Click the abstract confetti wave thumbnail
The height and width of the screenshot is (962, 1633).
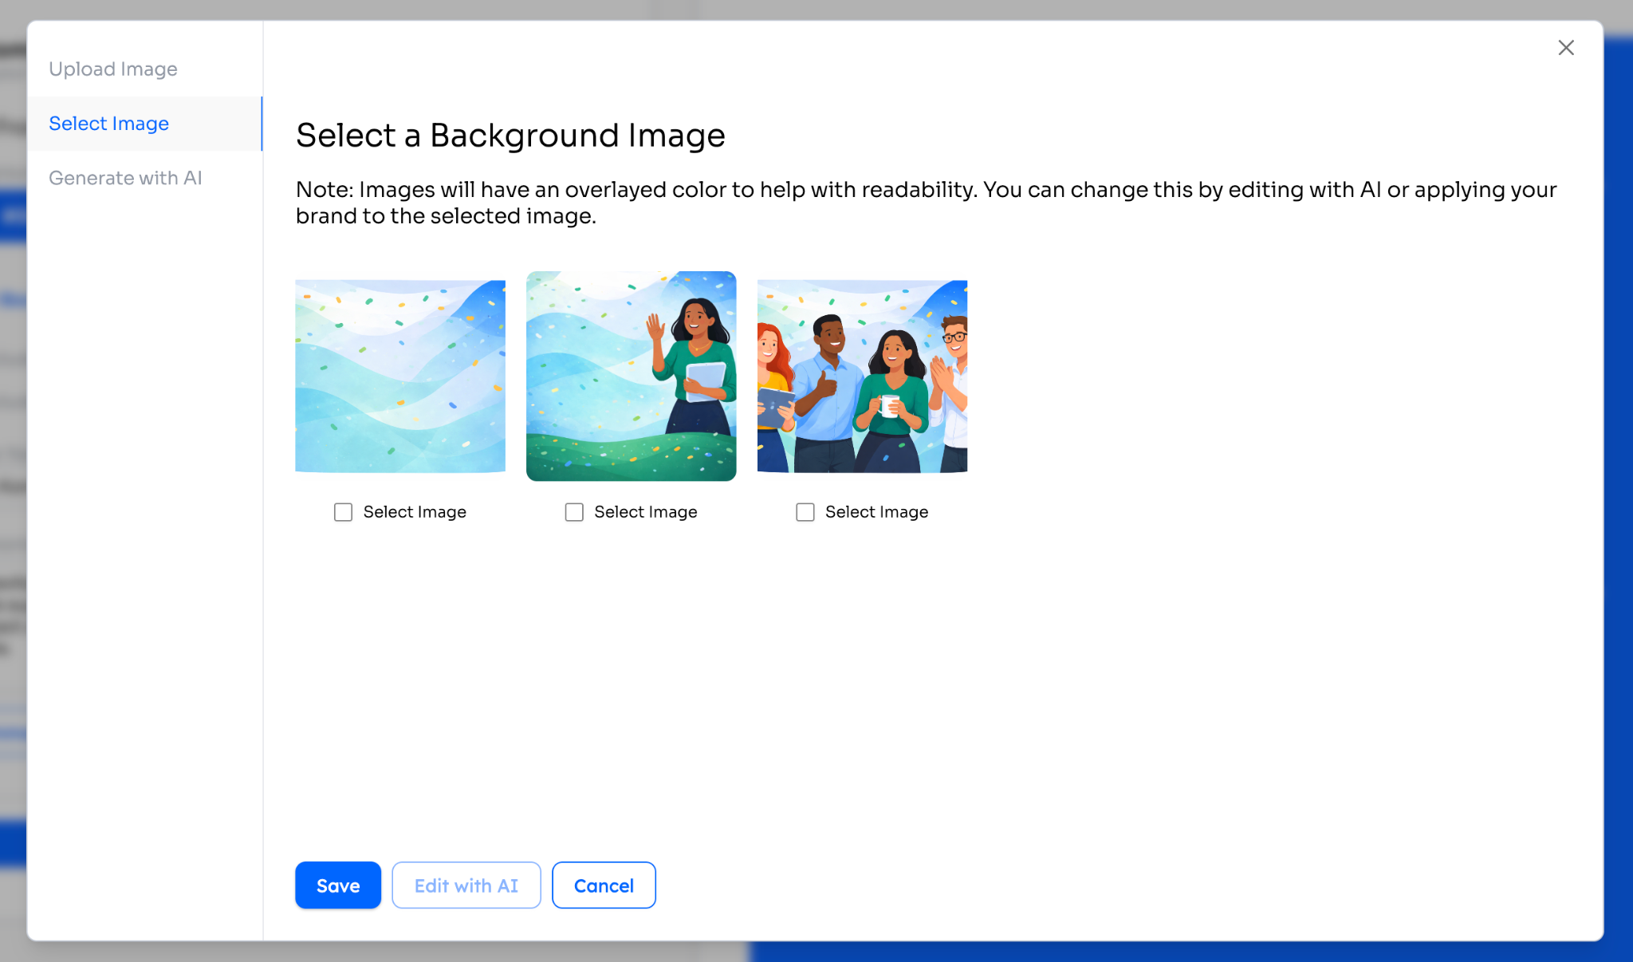click(x=400, y=377)
